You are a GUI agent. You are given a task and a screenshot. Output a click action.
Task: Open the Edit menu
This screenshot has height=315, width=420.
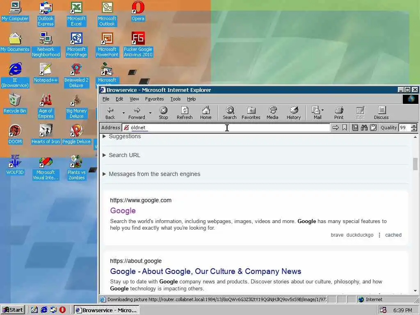[119, 99]
